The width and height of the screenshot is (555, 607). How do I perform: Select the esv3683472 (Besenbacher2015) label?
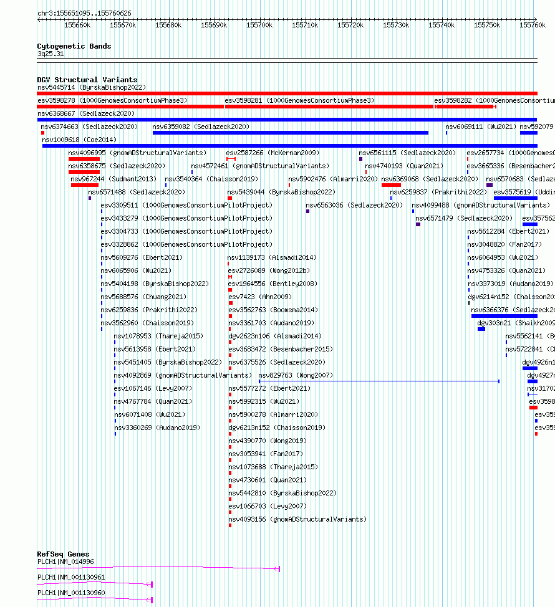tap(281, 349)
